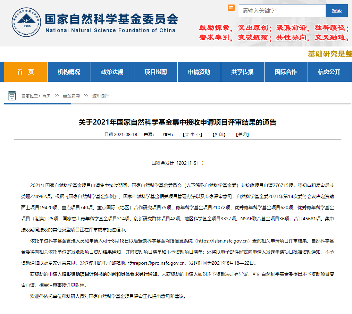Open the 申请资助 menu item
Image resolution: width=352 pixels, height=314 pixels.
[199, 72]
